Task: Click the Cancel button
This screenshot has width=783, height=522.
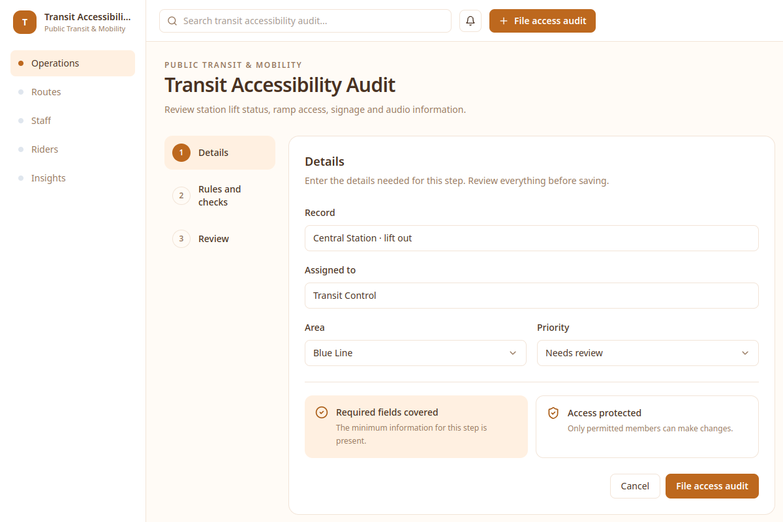Action: click(x=635, y=486)
